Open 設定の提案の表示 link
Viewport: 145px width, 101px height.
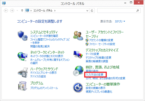pyautogui.click(x=96, y=88)
